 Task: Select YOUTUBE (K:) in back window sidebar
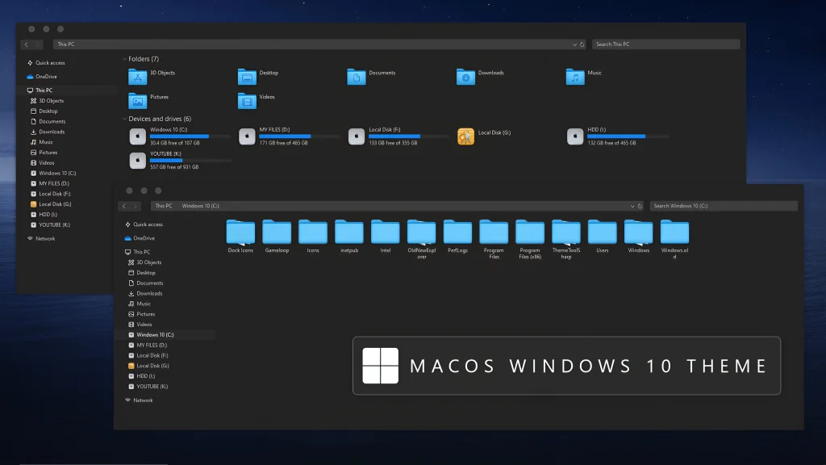click(x=50, y=224)
